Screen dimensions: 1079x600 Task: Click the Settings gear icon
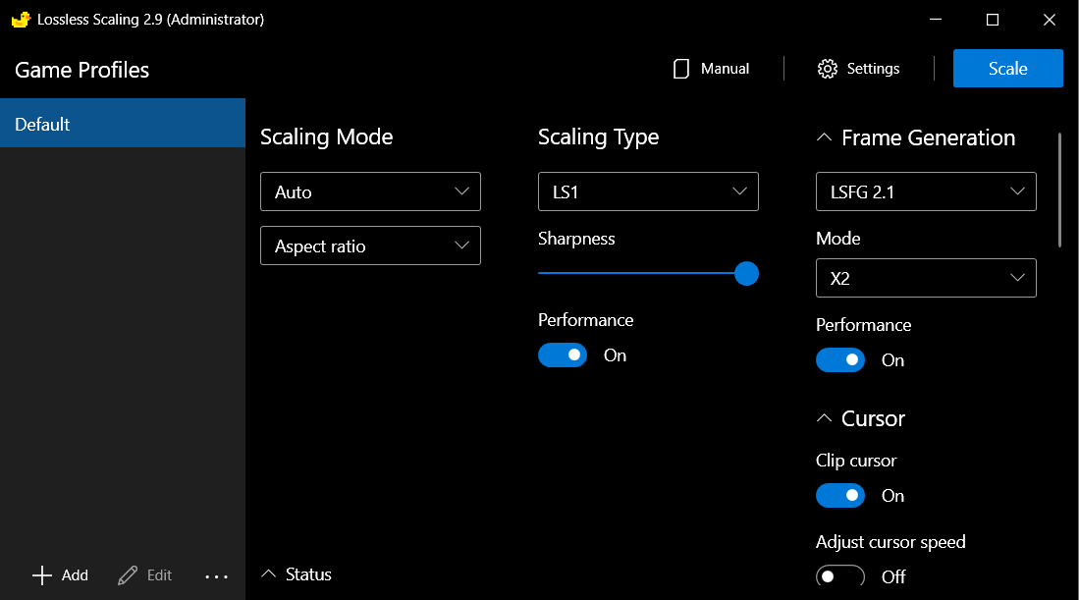click(x=827, y=69)
